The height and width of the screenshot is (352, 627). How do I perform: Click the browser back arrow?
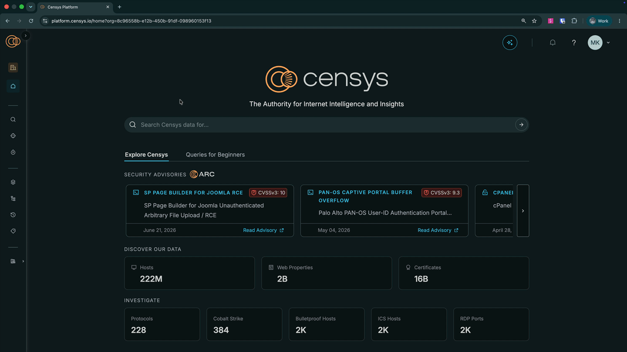[x=7, y=21]
